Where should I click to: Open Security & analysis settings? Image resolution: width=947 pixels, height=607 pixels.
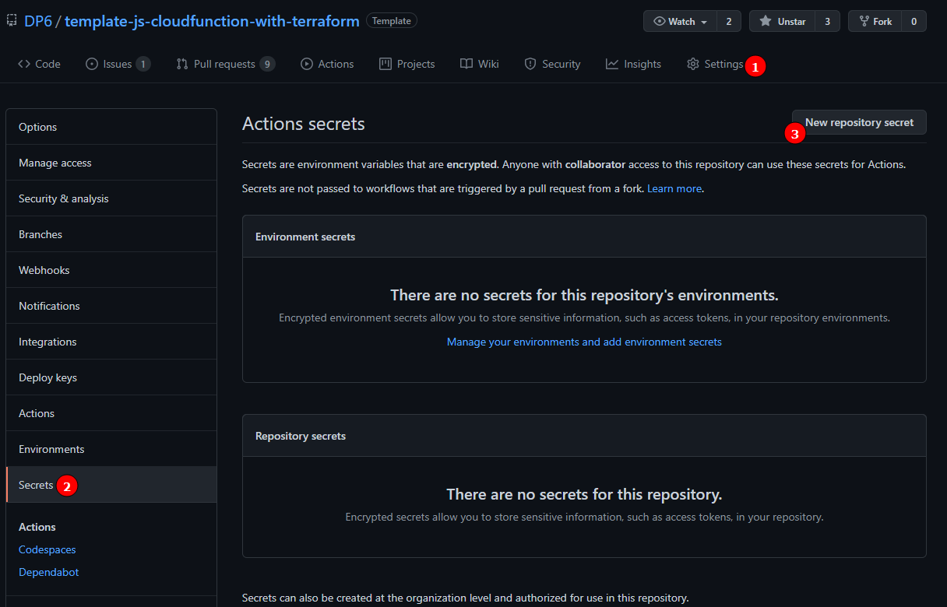(x=111, y=198)
